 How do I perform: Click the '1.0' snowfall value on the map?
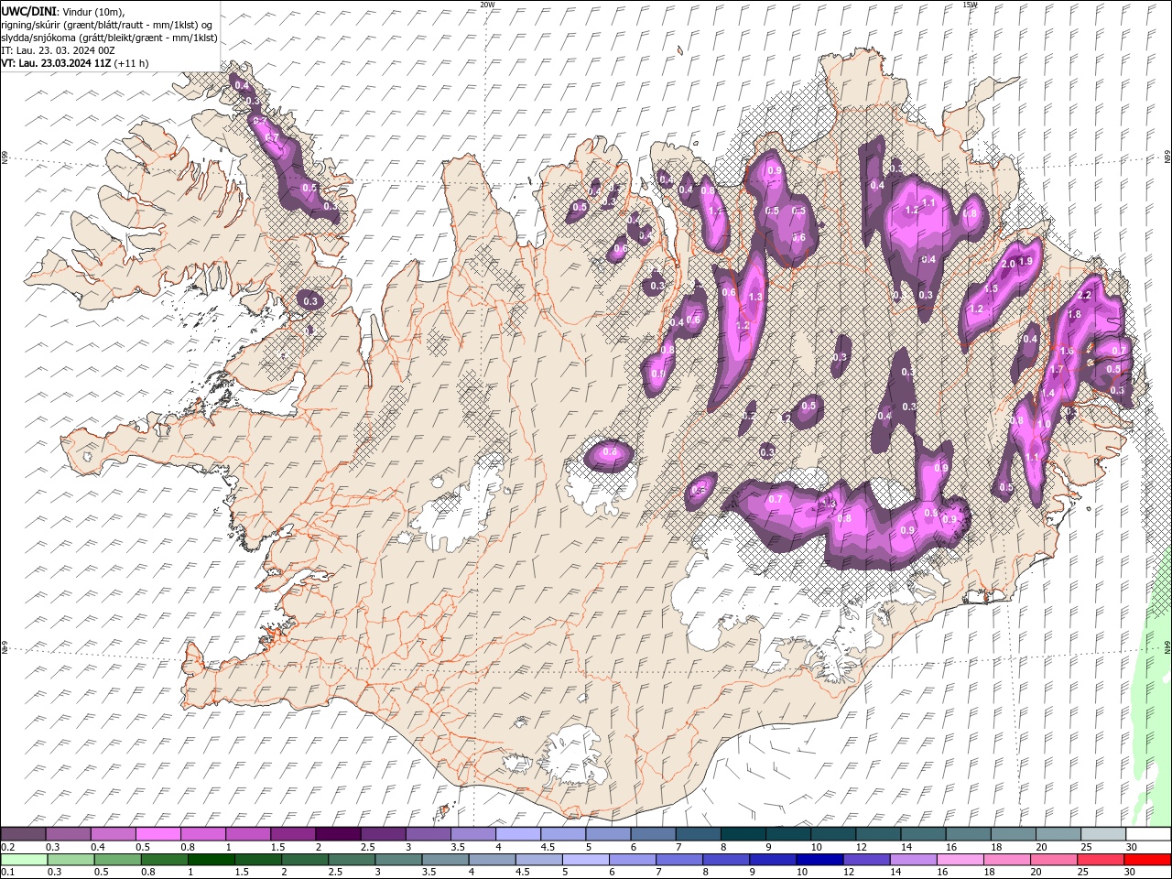coord(1044,424)
